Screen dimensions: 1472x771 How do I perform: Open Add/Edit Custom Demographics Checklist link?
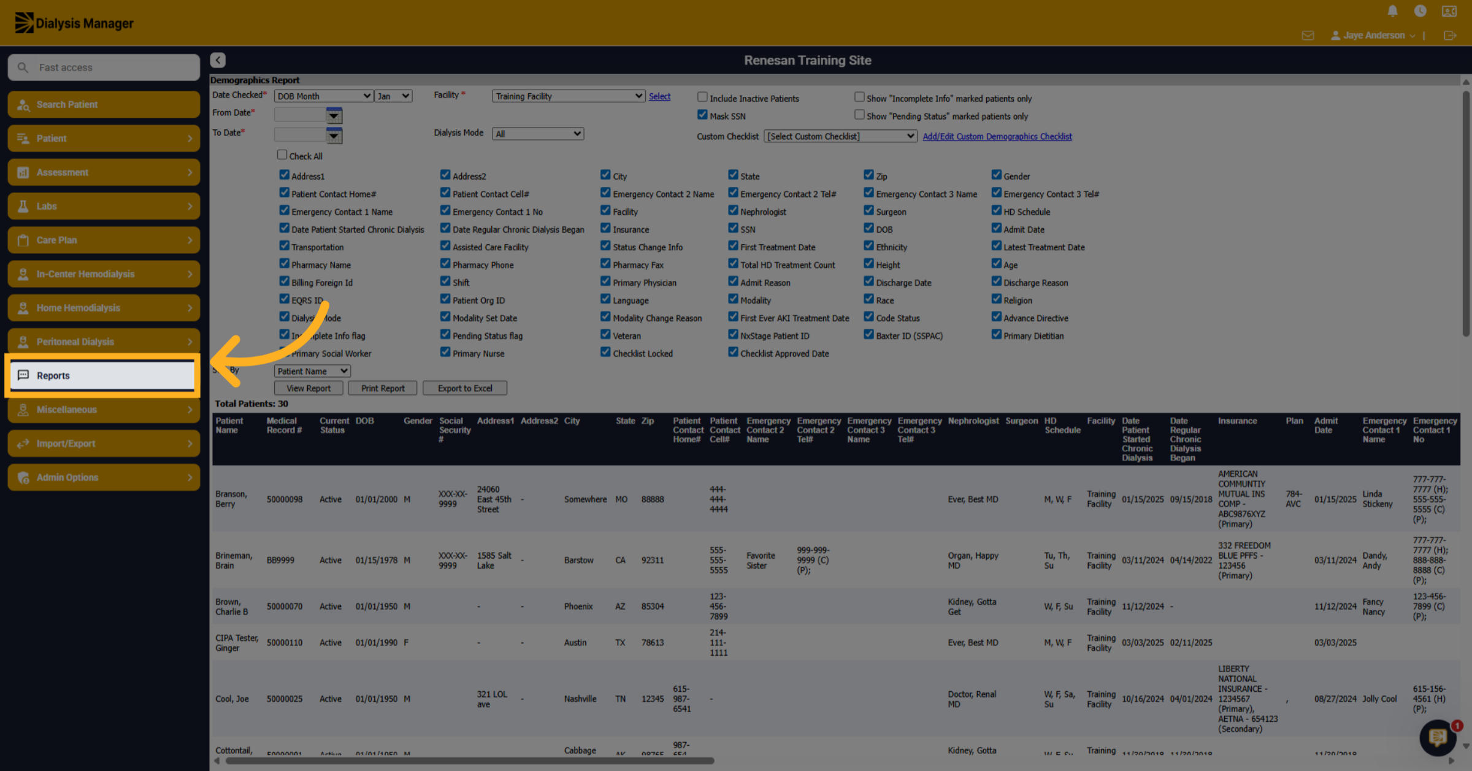tap(997, 137)
